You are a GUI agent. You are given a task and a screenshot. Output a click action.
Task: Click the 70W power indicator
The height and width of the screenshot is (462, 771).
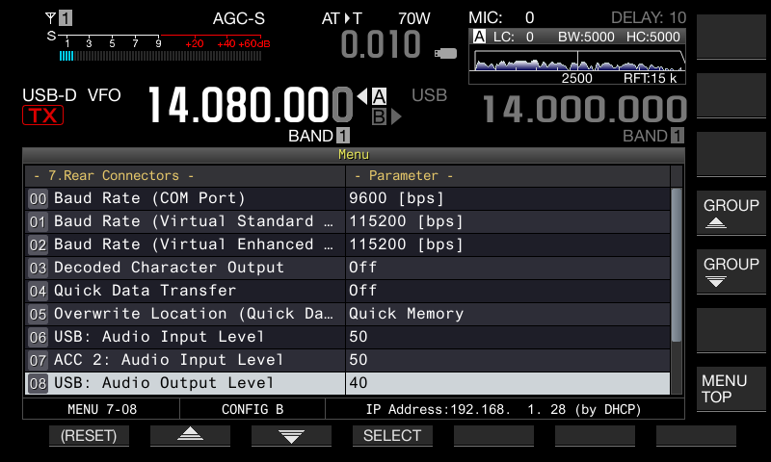(x=414, y=18)
